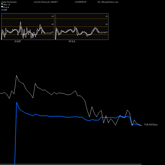Click the '713.85Close' price label
The image size is (165, 165).
click(x=151, y=125)
